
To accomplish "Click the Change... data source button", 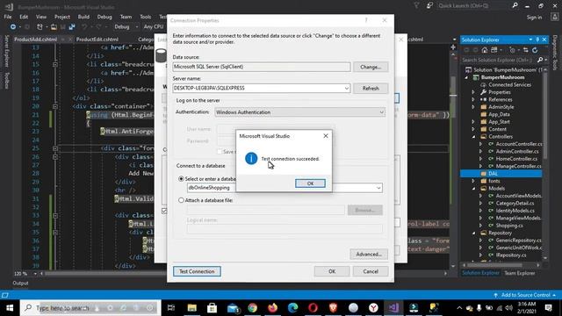I will tap(371, 67).
